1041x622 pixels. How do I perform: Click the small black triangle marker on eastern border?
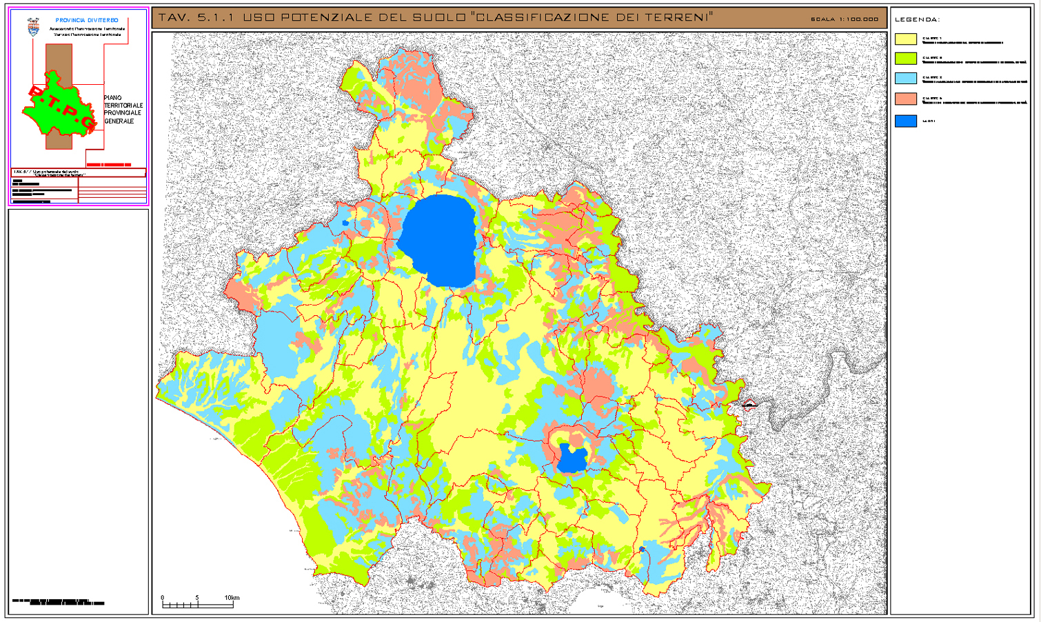[749, 405]
